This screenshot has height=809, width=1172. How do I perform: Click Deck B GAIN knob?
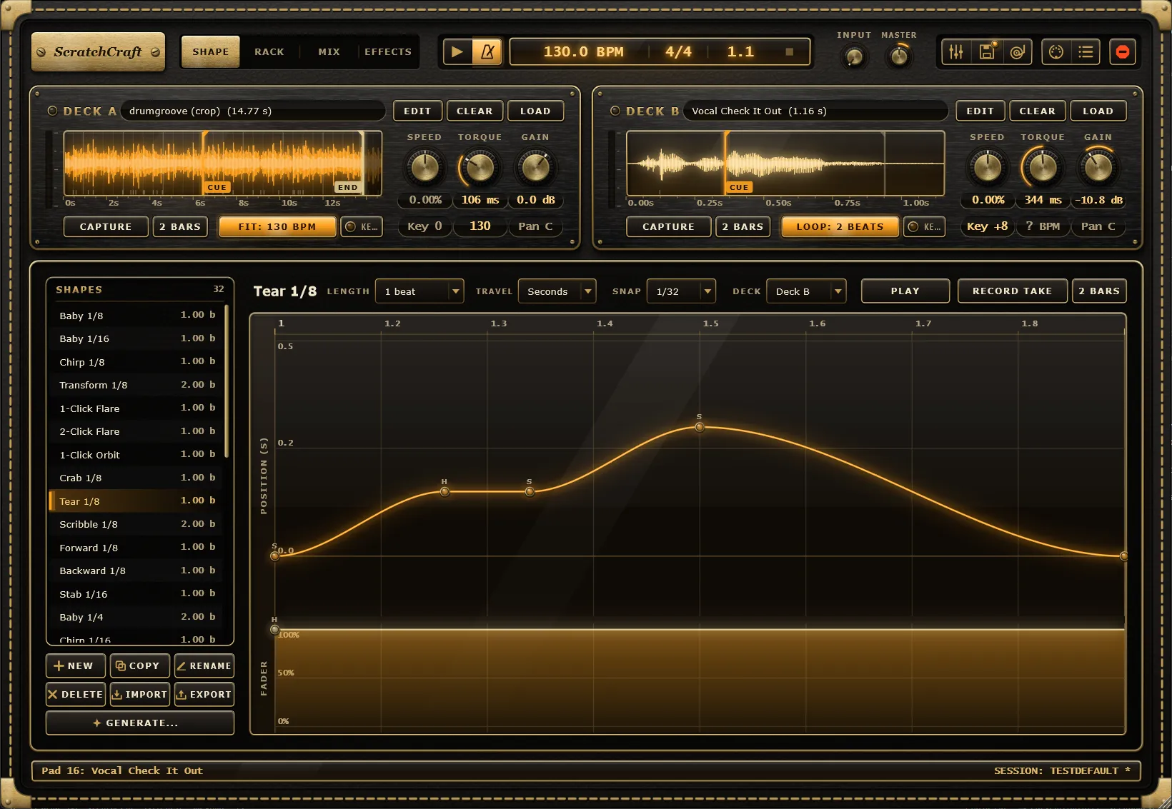(1098, 168)
